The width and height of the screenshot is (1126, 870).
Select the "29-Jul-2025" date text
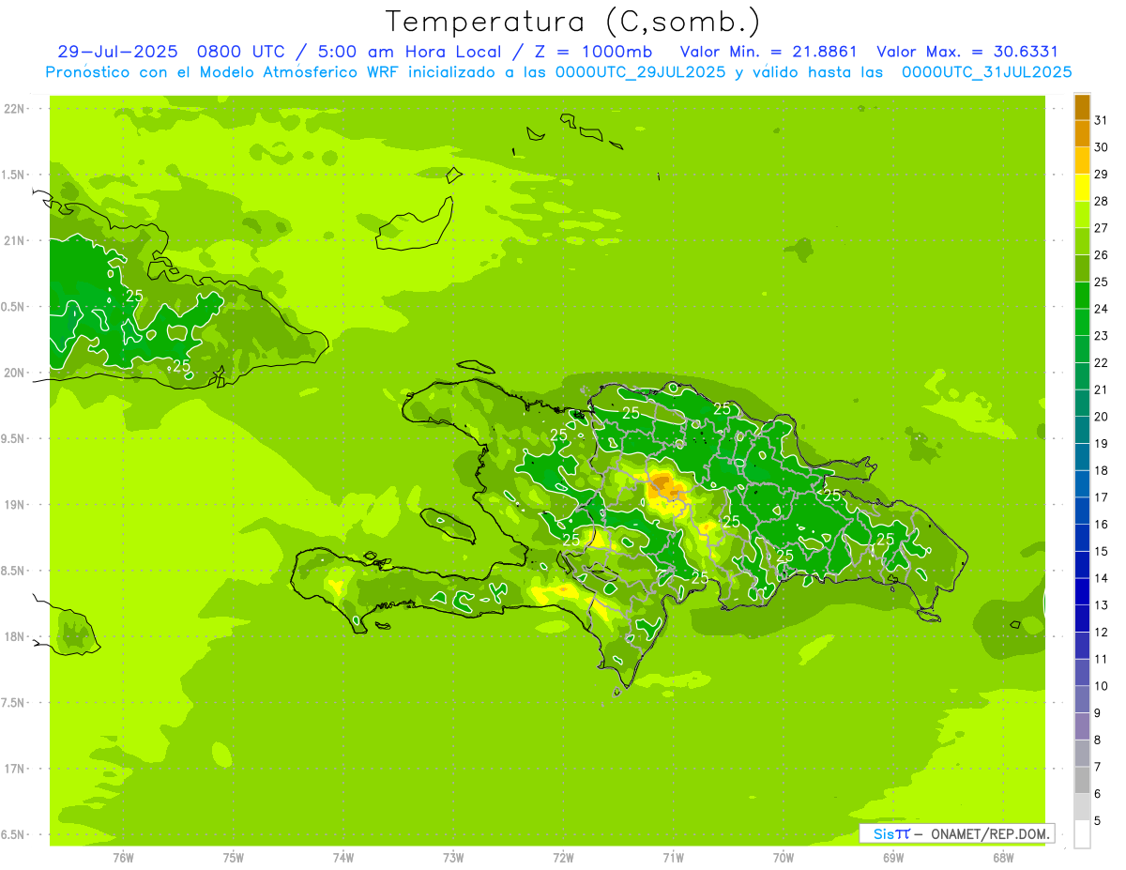tap(117, 52)
